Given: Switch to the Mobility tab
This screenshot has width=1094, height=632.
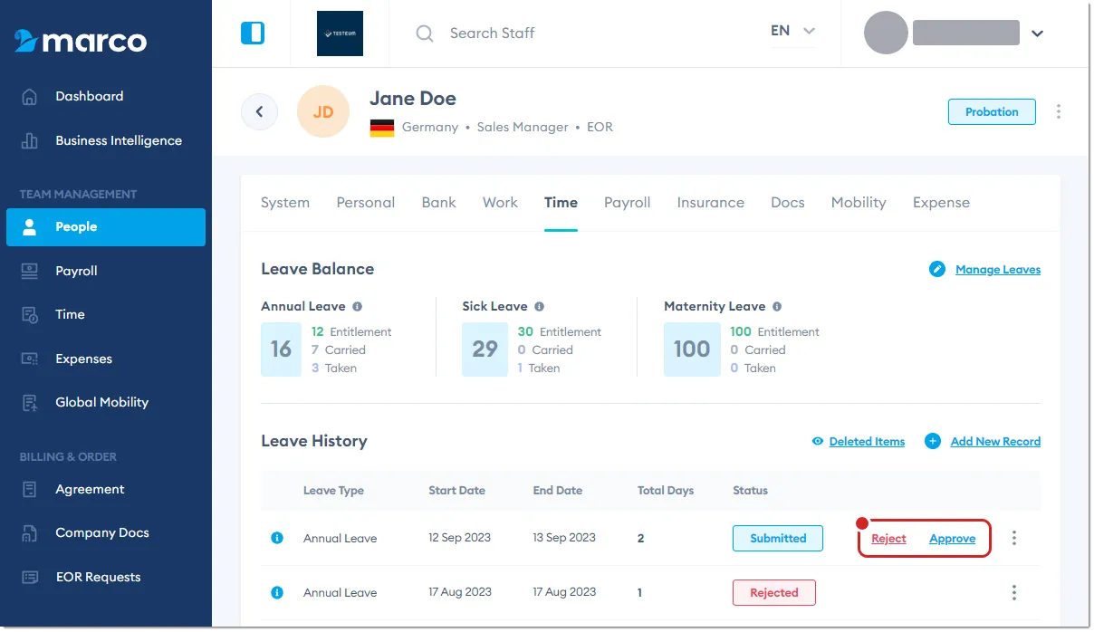Looking at the screenshot, I should (859, 203).
